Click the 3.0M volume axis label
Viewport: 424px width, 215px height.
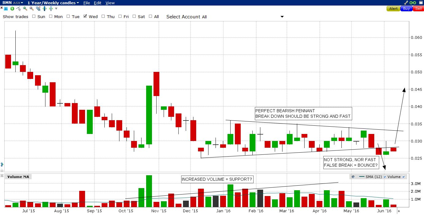[x=415, y=183]
